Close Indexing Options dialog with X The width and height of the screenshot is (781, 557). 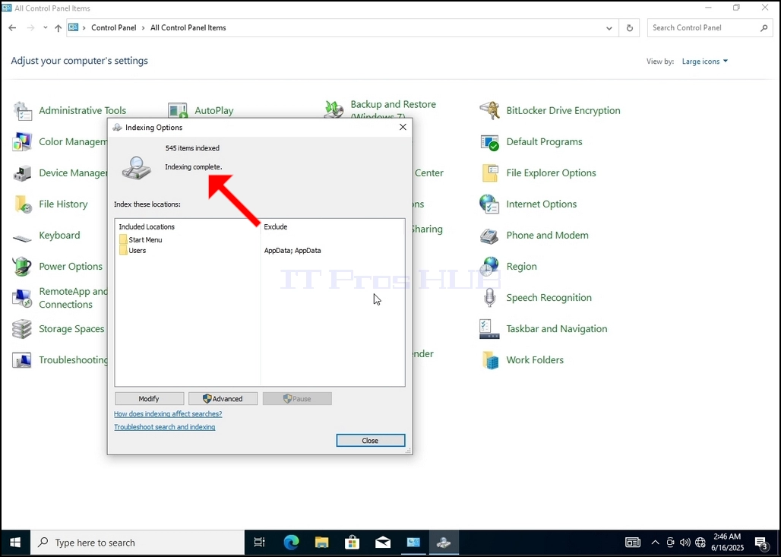(x=403, y=127)
